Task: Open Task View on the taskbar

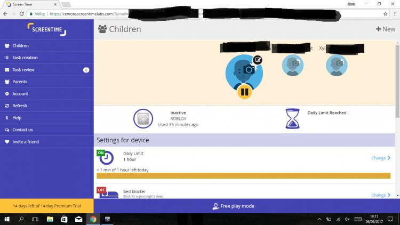Action: pos(35,219)
